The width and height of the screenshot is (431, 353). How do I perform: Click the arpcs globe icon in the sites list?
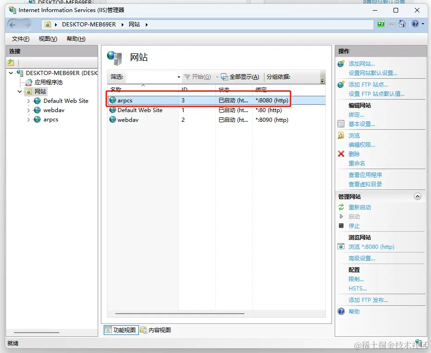pyautogui.click(x=112, y=100)
